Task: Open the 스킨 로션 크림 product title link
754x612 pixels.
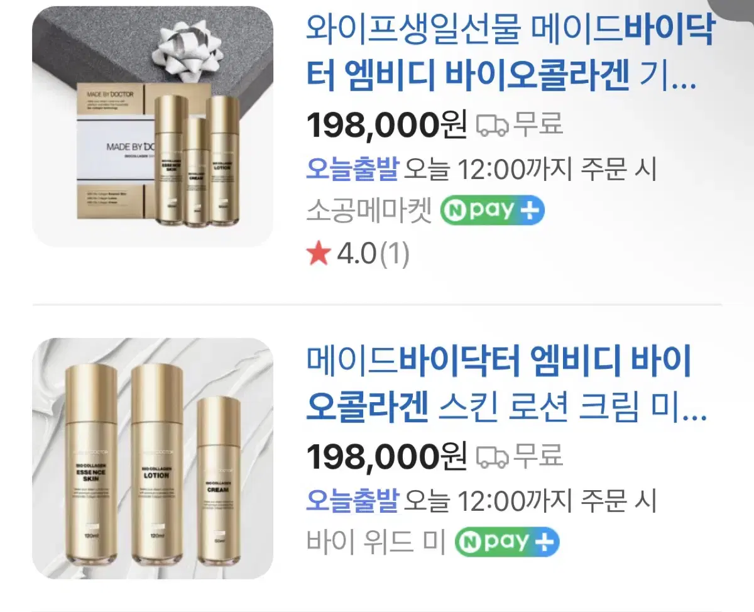Action: pyautogui.click(x=506, y=386)
